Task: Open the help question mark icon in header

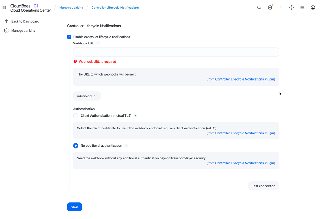Action: (x=292, y=8)
